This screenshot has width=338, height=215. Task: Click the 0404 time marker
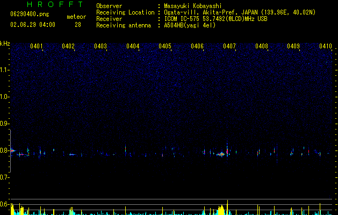click(133, 46)
